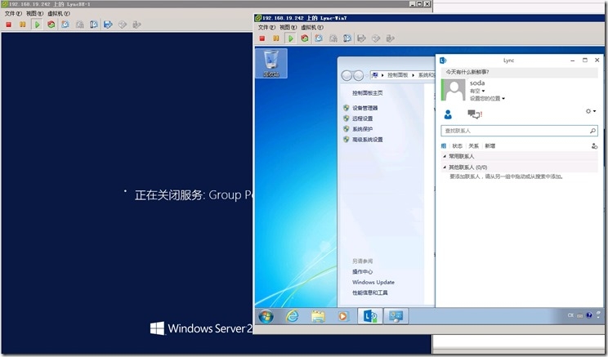Open the 虚拟机 menu in LyncBE-1 window
Image resolution: width=608 pixels, height=357 pixels.
tap(59, 14)
